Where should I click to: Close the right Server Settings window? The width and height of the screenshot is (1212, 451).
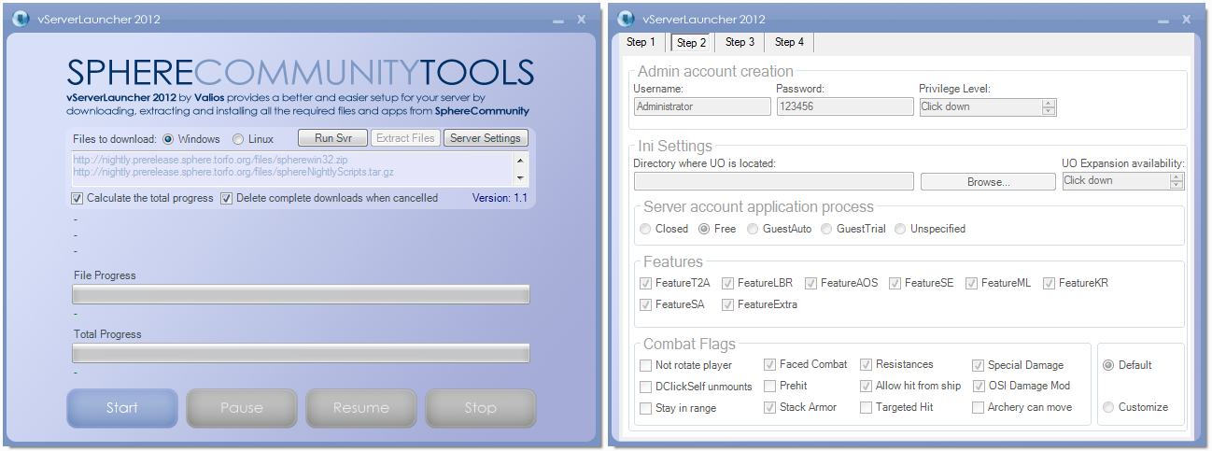(x=1186, y=19)
